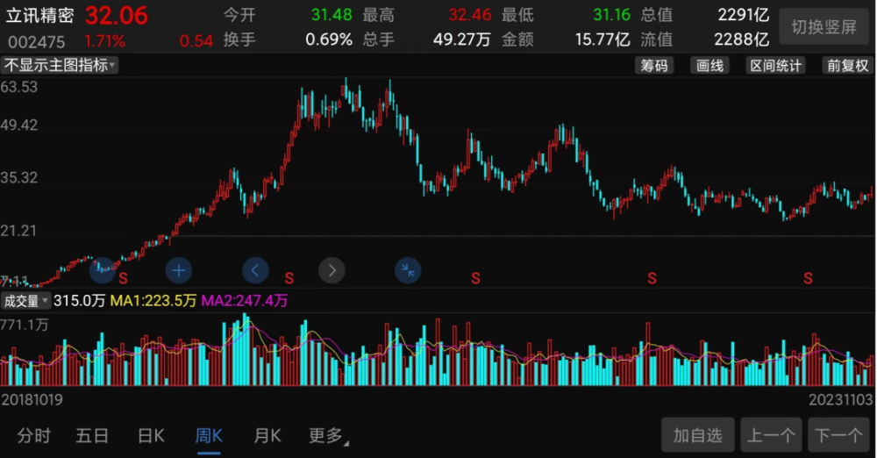Expand the 更多 period options
The width and height of the screenshot is (877, 458).
click(x=328, y=435)
